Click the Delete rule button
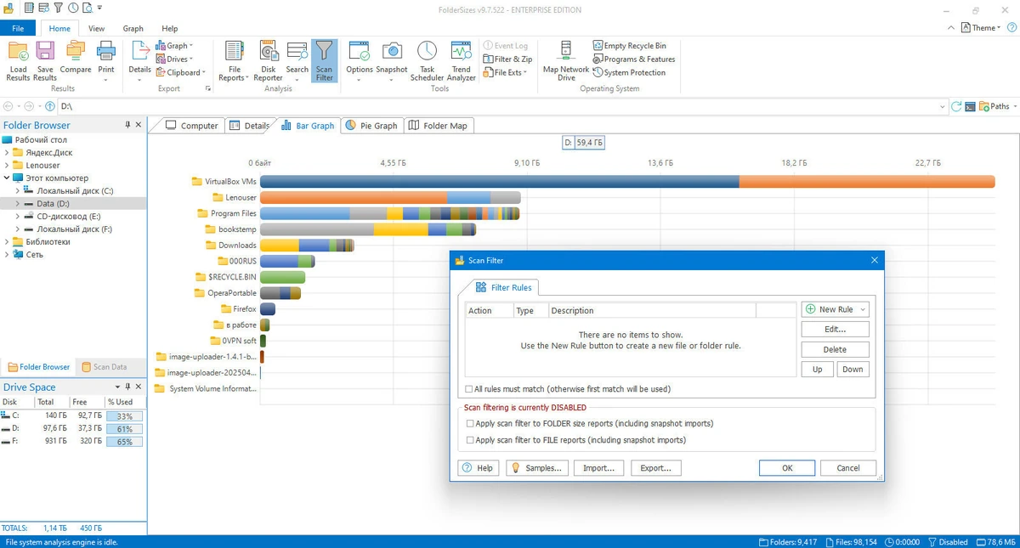Viewport: 1020px width, 548px height. [835, 349]
